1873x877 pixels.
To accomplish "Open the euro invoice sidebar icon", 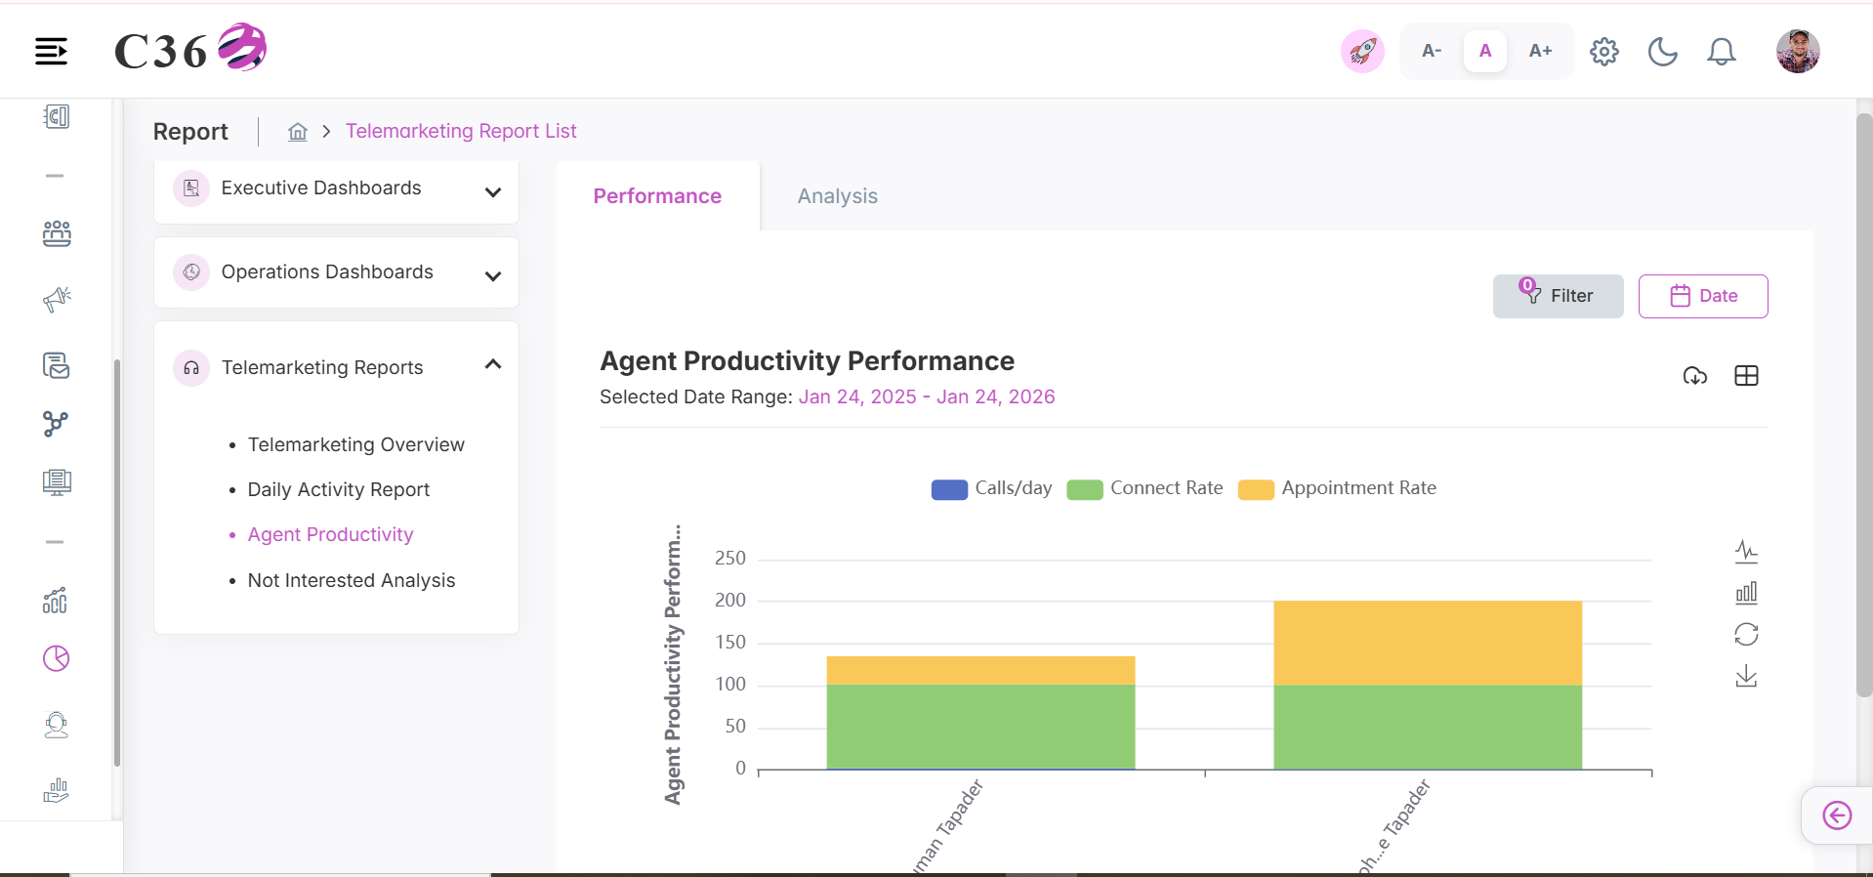I will [57, 116].
